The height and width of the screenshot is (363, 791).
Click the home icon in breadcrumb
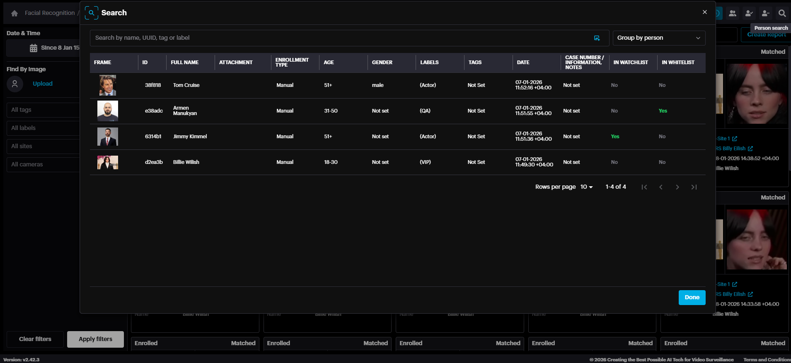[x=15, y=13]
